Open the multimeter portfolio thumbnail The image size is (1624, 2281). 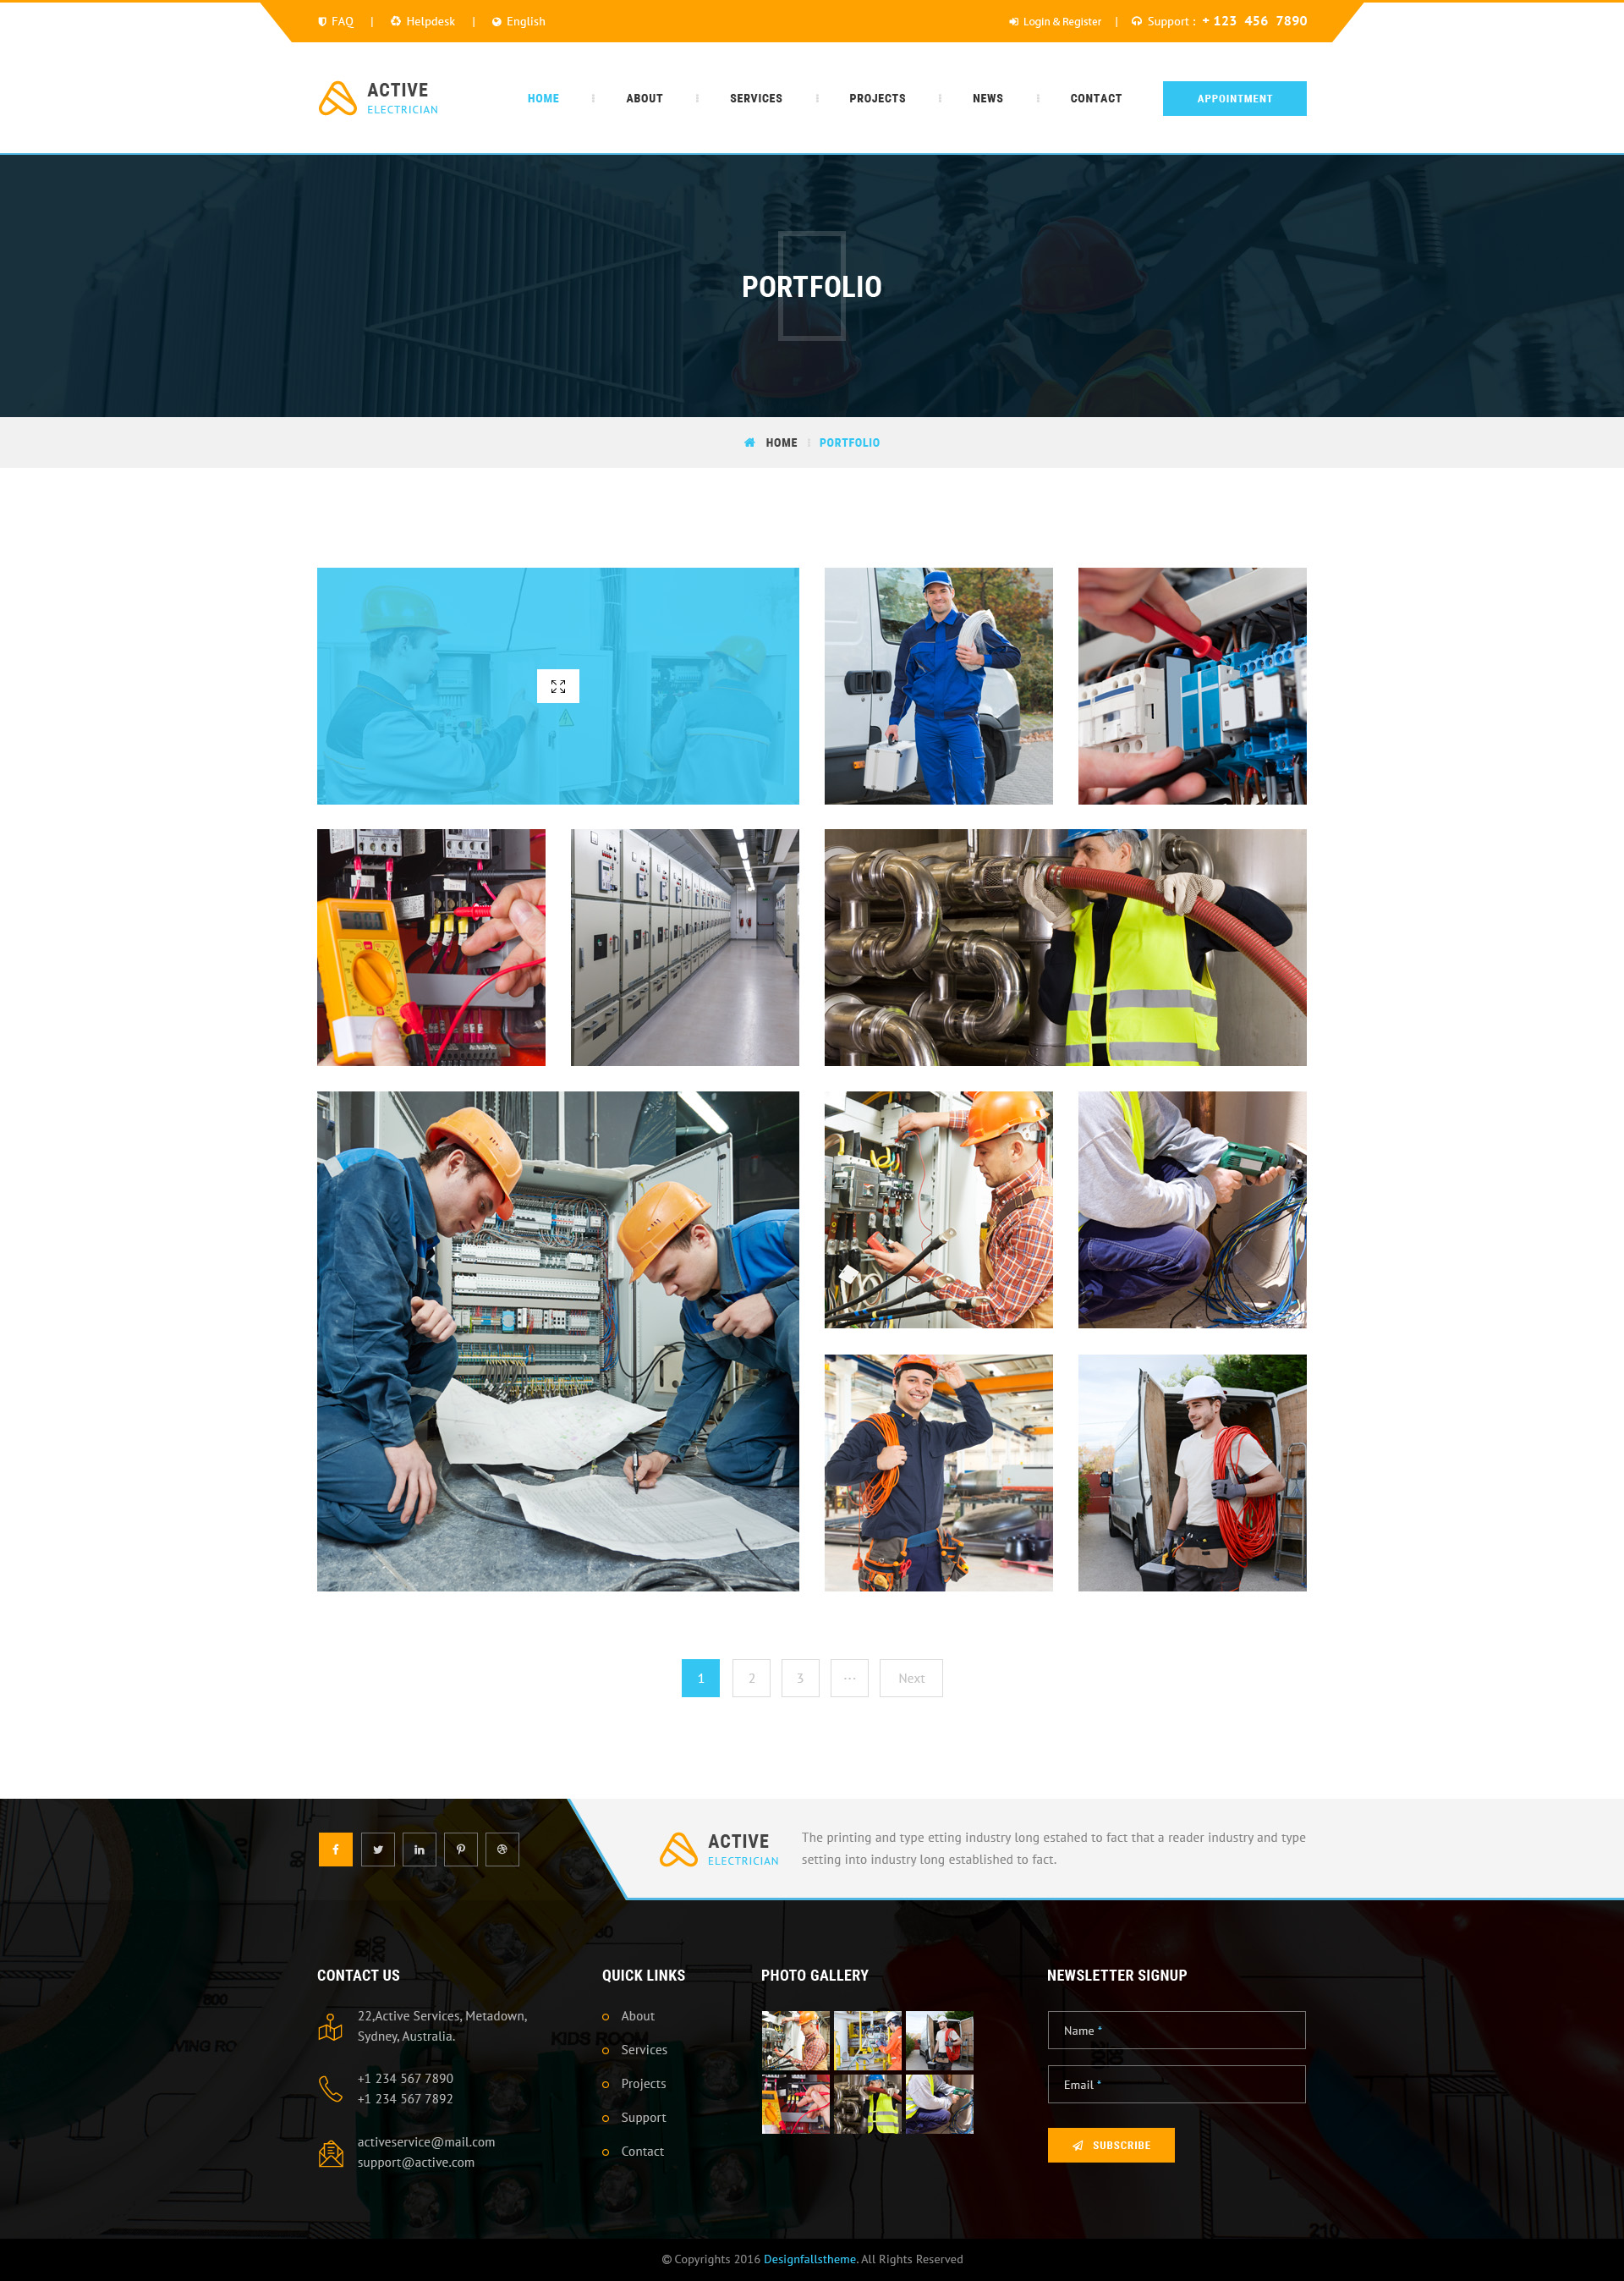point(431,947)
